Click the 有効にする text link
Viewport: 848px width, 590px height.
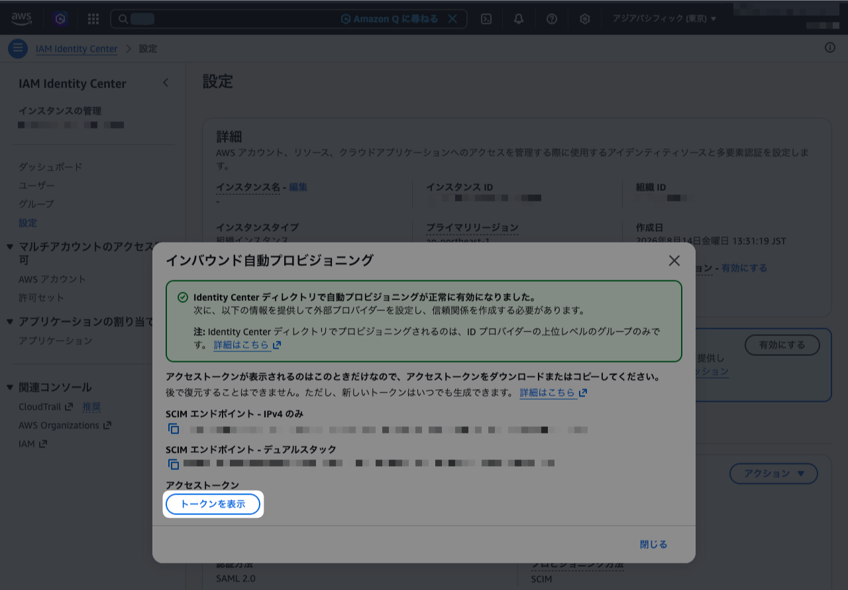tap(744, 268)
